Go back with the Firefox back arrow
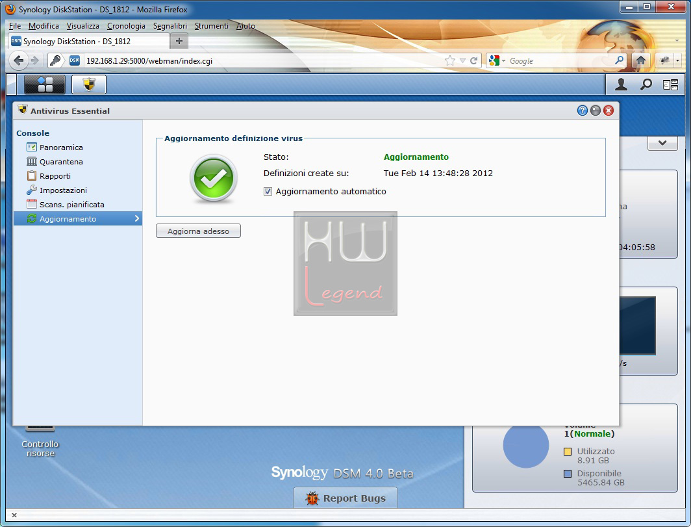This screenshot has width=691, height=527. click(x=18, y=60)
